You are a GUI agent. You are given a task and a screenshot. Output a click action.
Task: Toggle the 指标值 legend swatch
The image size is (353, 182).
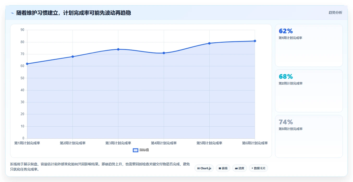(x=135, y=150)
